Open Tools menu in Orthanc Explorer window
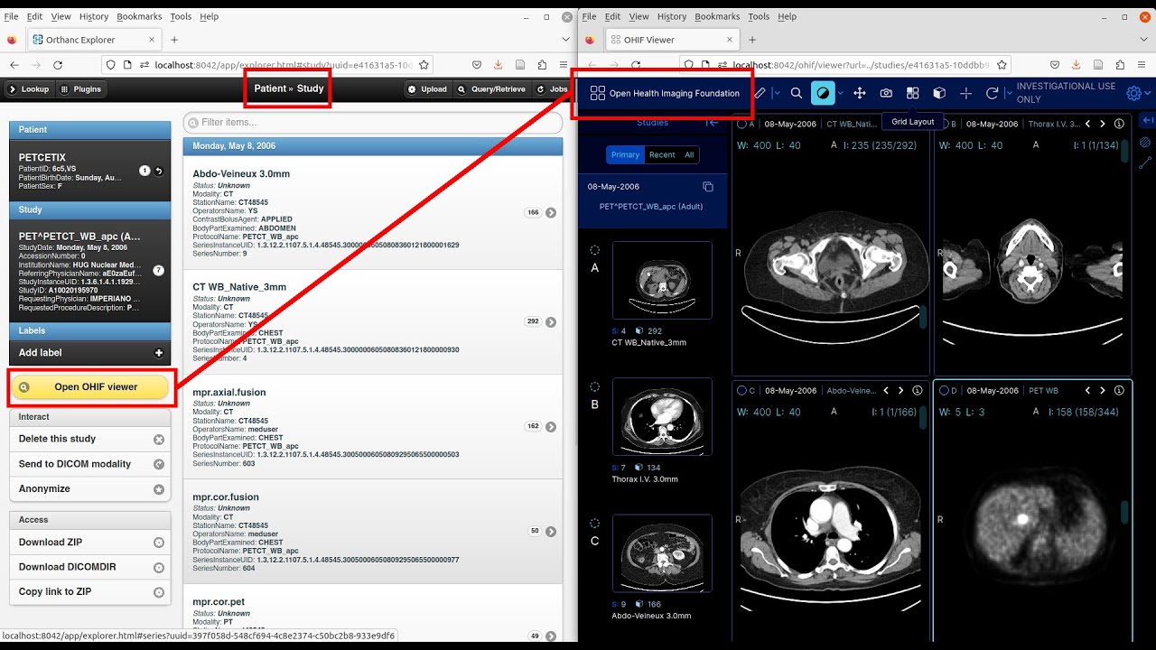 click(x=181, y=16)
